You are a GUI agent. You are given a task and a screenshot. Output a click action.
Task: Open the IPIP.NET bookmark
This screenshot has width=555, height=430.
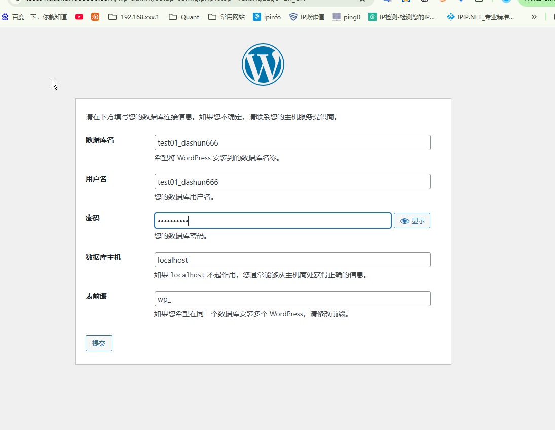480,17
